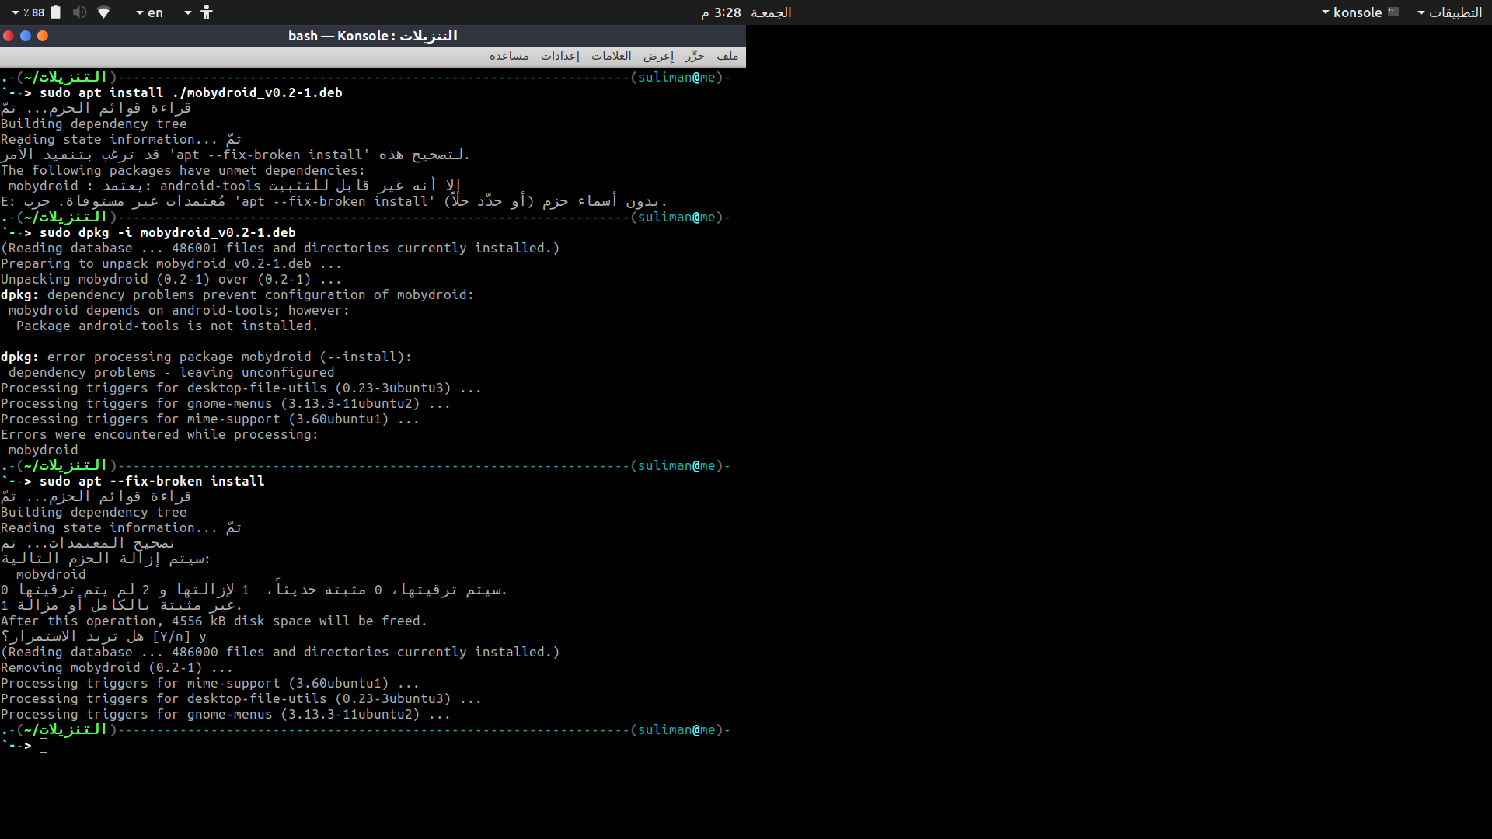The height and width of the screenshot is (839, 1492).
Task: Click the clock showing الجمعة 3:28 م
Action: point(746,12)
